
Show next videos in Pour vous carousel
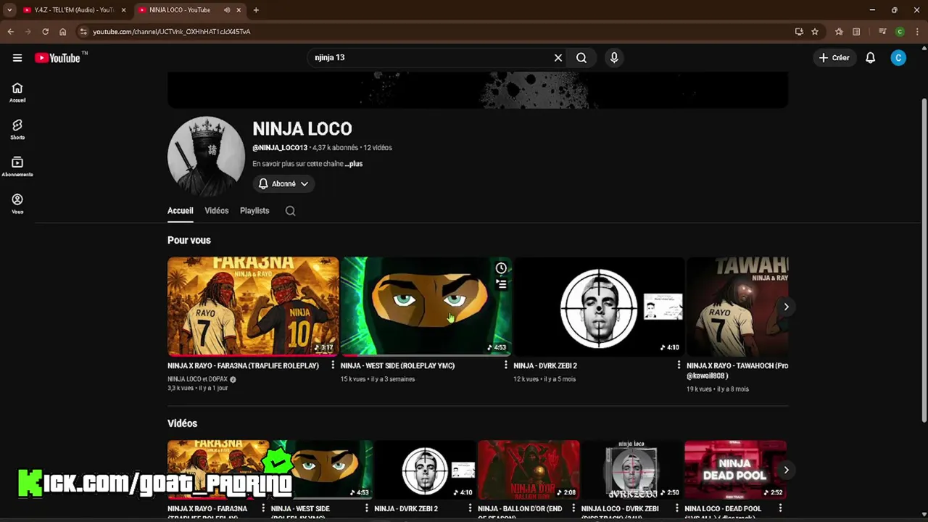pyautogui.click(x=786, y=307)
